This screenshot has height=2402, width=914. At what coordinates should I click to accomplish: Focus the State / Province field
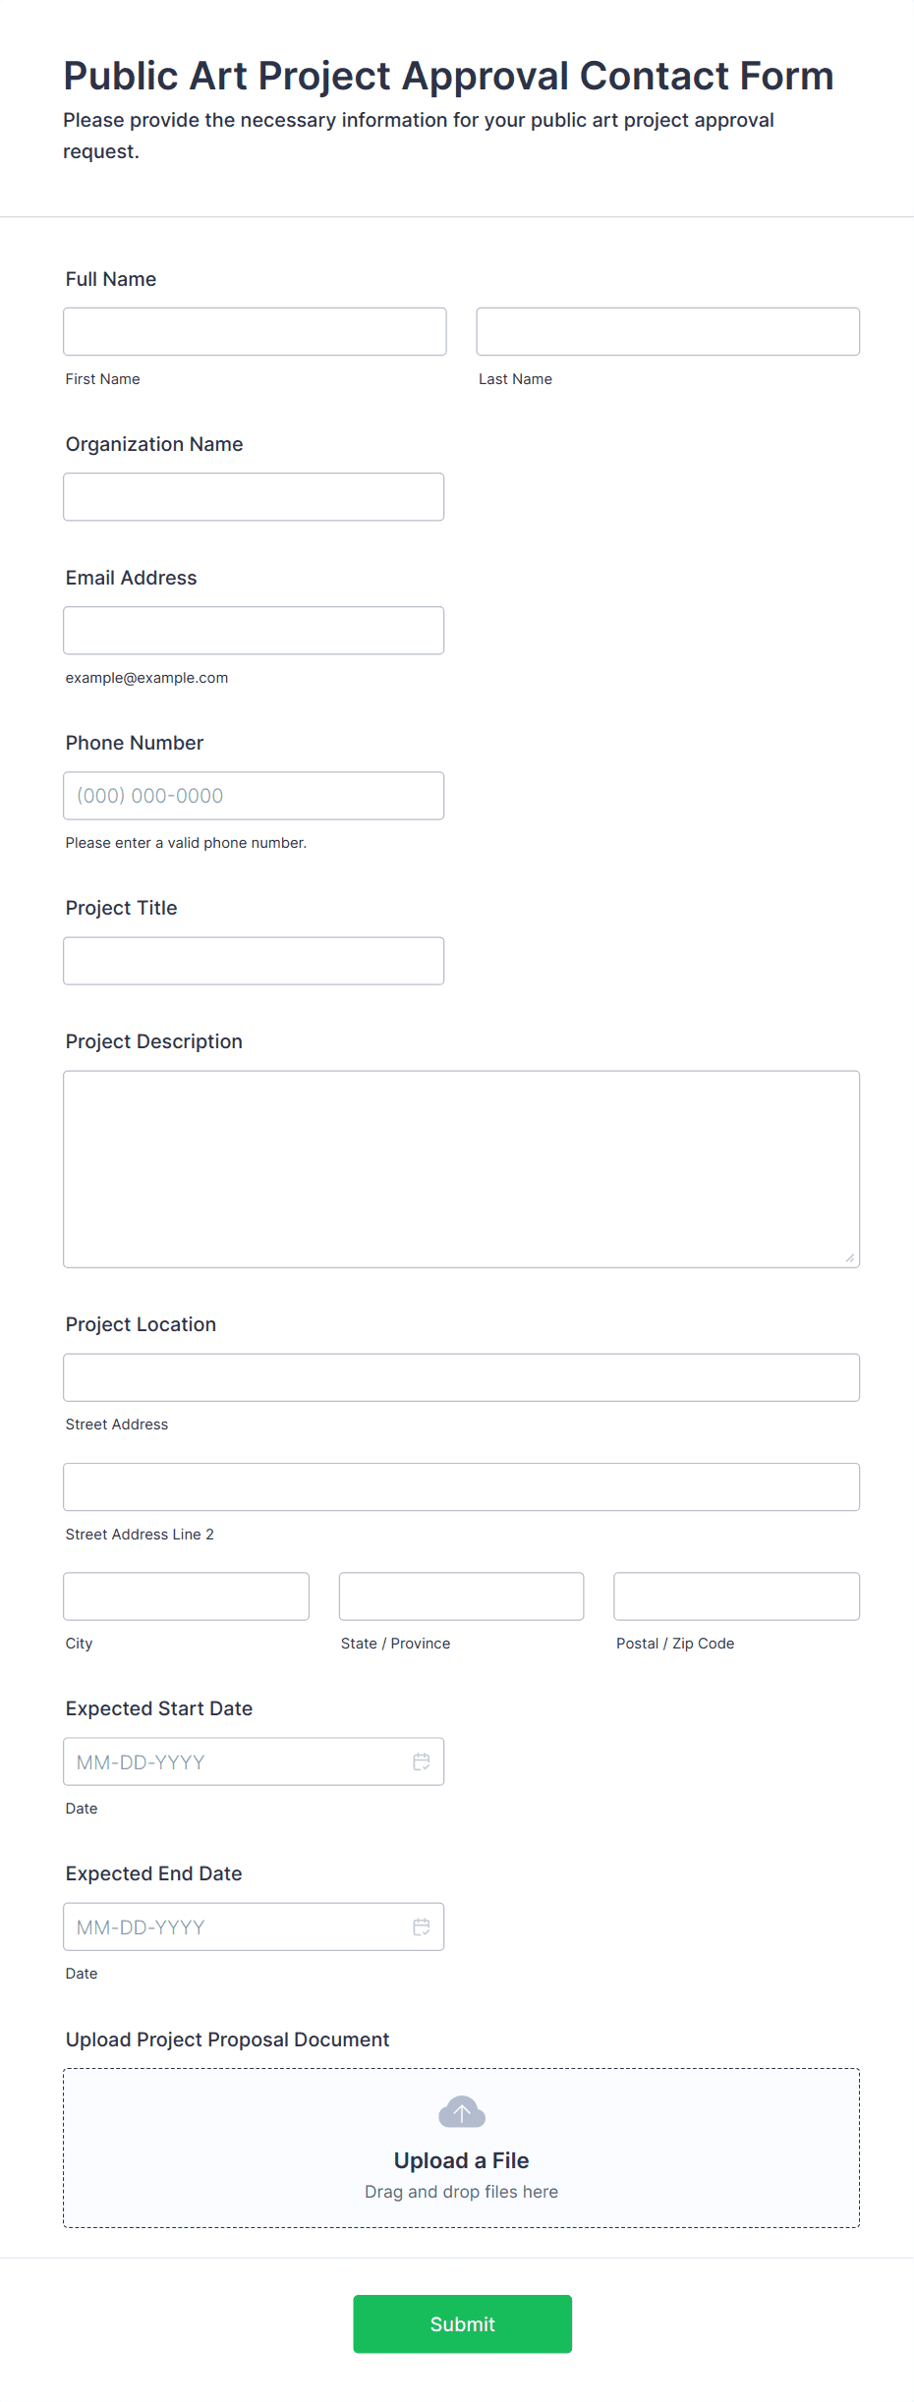(x=461, y=1595)
